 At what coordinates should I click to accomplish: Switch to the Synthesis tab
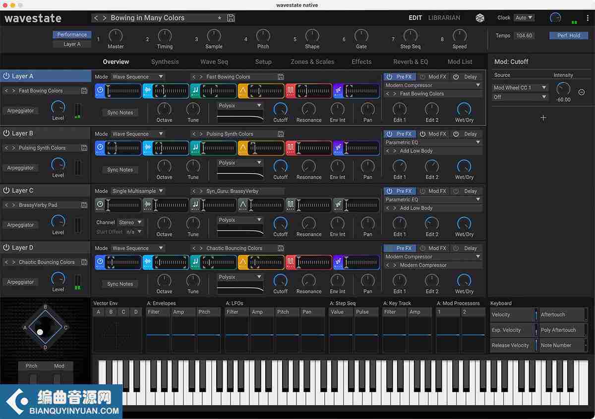[165, 62]
